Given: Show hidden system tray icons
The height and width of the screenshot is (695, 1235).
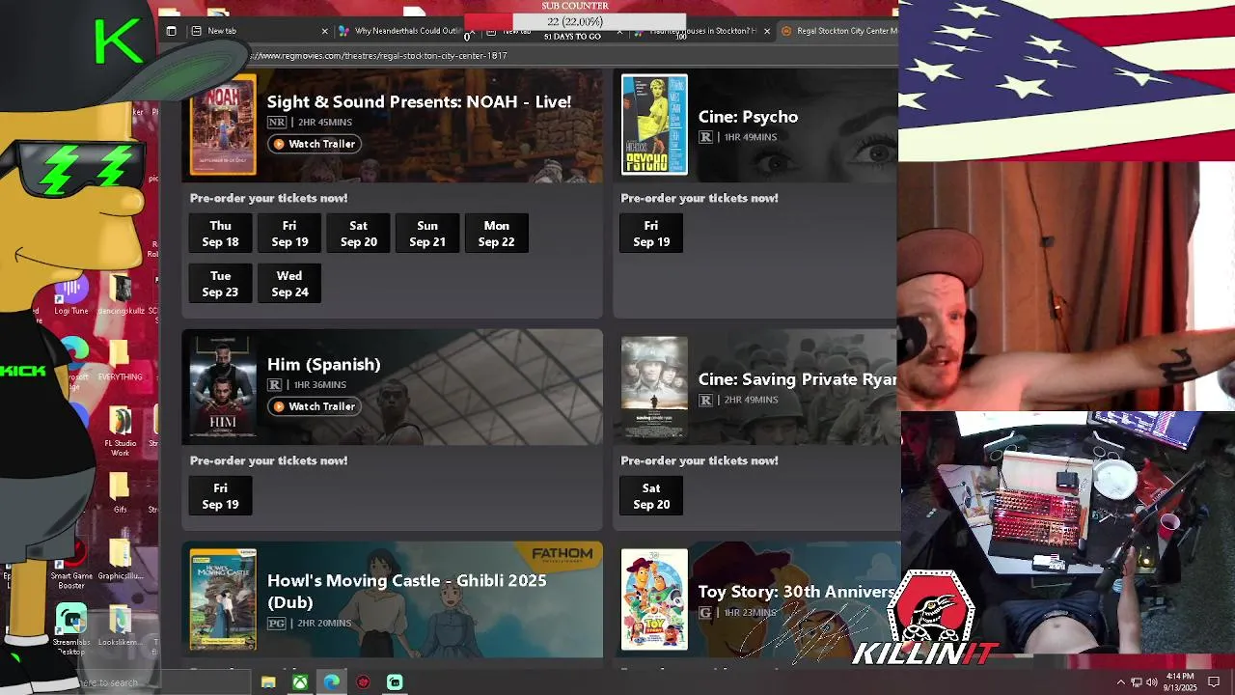Looking at the screenshot, I should click(1120, 682).
